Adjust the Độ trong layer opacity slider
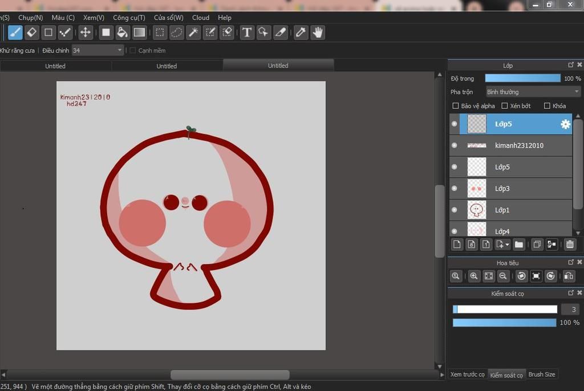Image resolution: width=584 pixels, height=391 pixels. tap(522, 78)
